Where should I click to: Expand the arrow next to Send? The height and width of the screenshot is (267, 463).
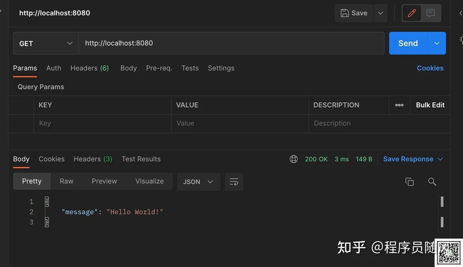[x=437, y=43]
